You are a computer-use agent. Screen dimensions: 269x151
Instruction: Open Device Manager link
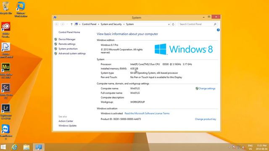[67, 39]
